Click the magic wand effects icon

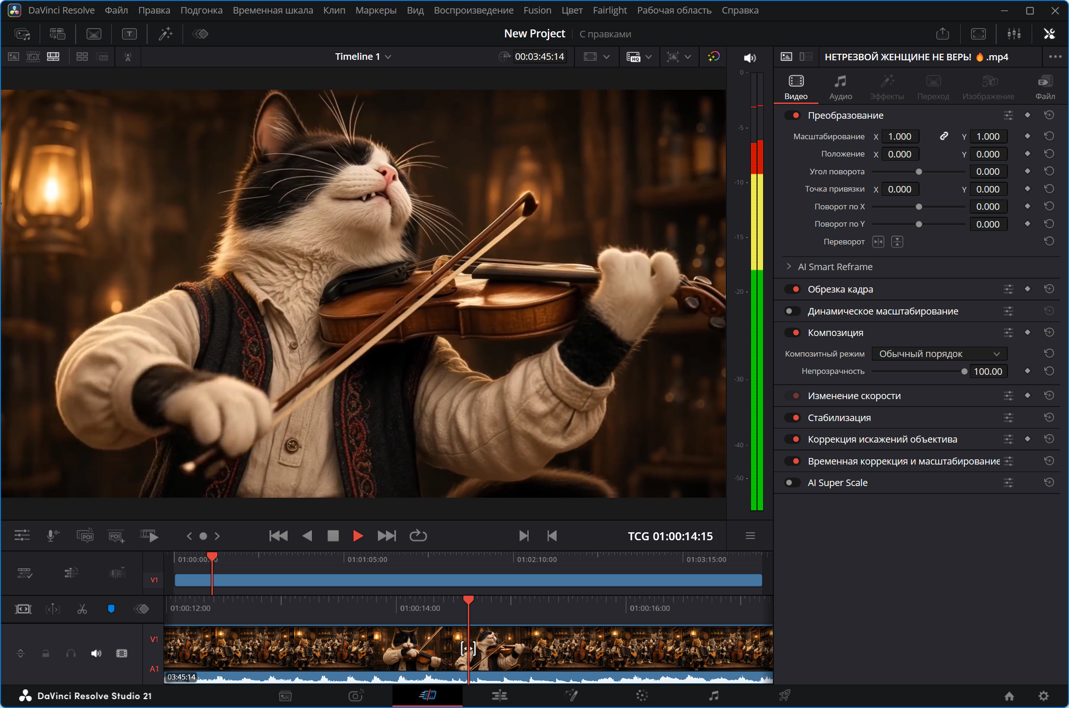[165, 34]
